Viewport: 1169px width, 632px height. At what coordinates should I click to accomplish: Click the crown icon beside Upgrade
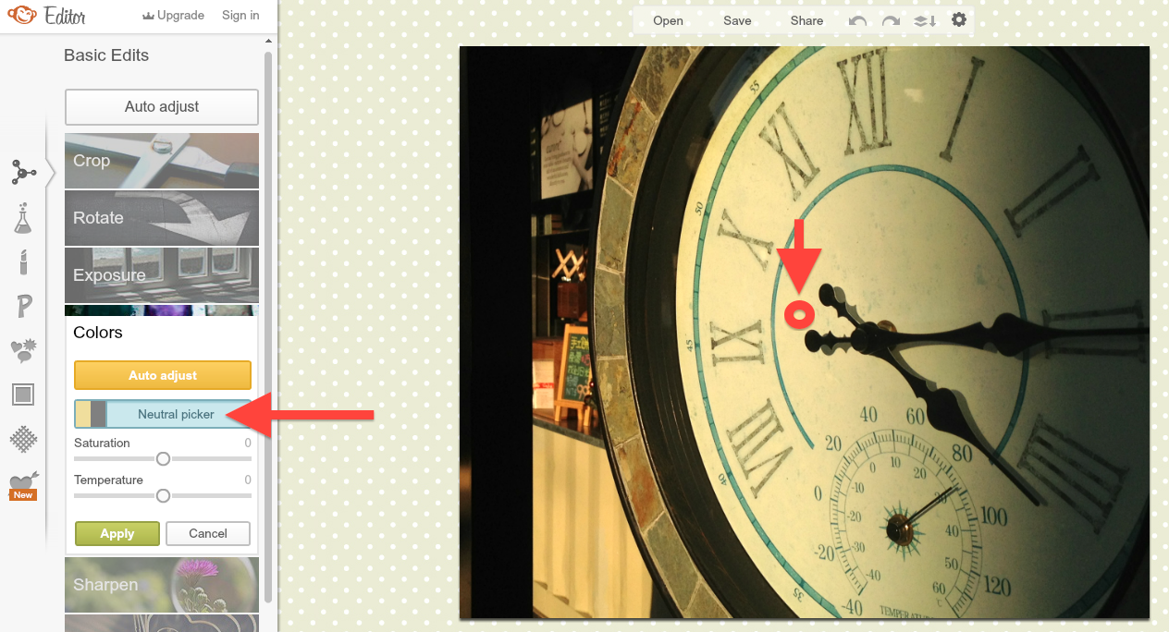(x=149, y=16)
